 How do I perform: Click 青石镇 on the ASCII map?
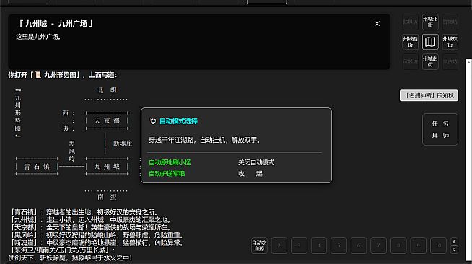pos(37,167)
